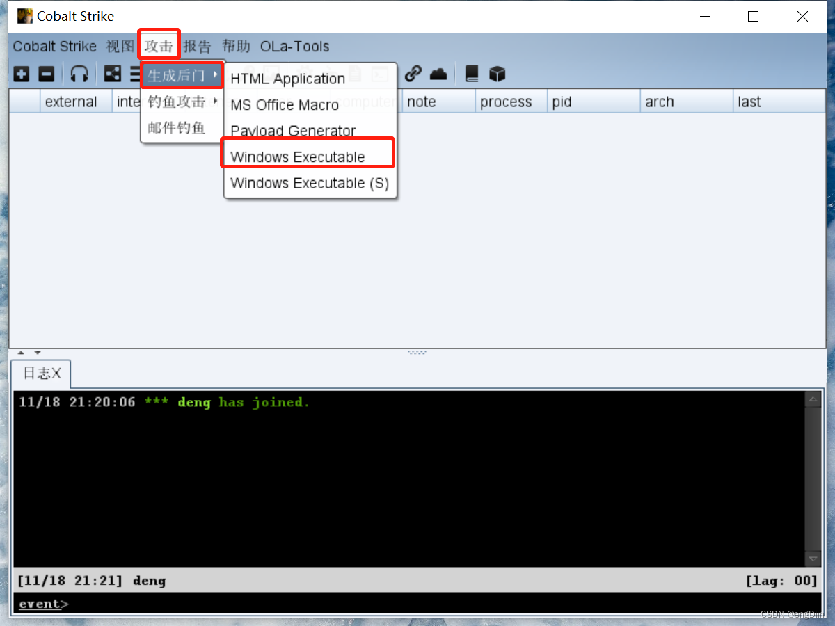835x626 pixels.
Task: Sort by the process column header
Action: [x=511, y=102]
